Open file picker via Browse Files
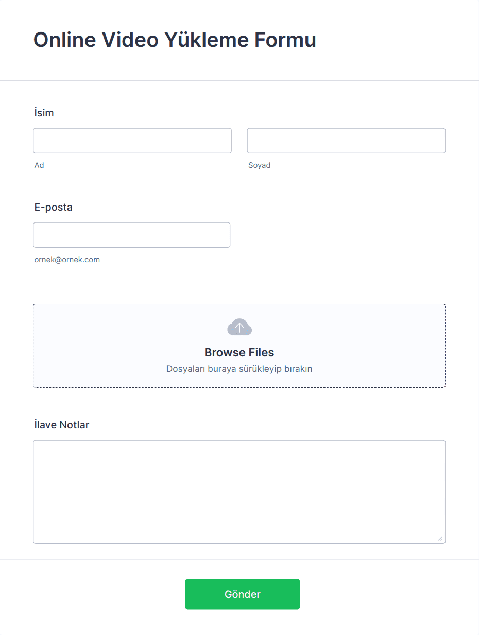 239,352
